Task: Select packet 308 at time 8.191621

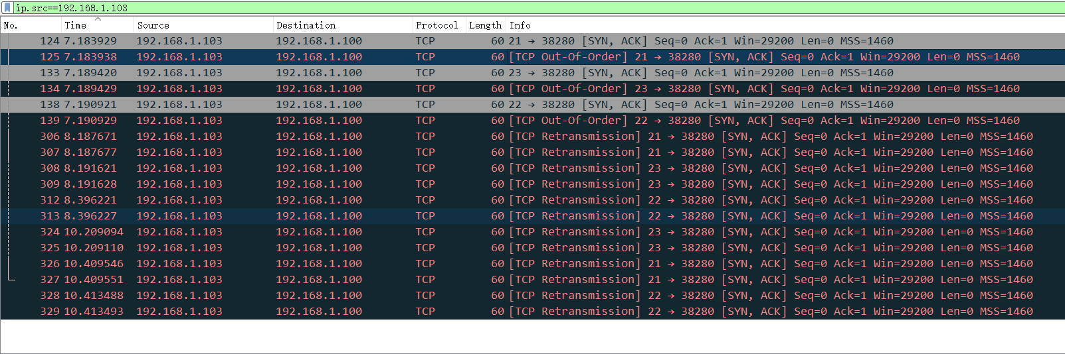Action: [532, 168]
